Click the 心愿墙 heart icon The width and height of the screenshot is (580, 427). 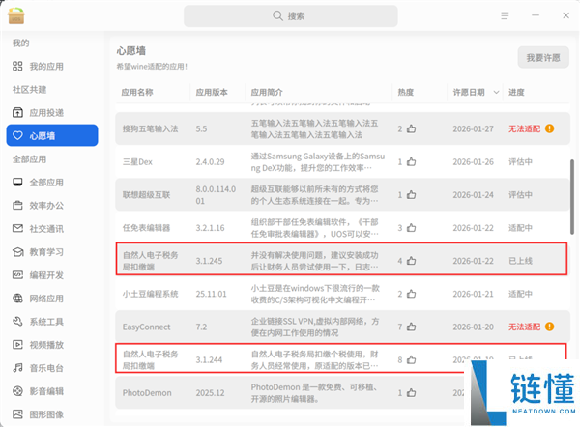click(x=17, y=135)
